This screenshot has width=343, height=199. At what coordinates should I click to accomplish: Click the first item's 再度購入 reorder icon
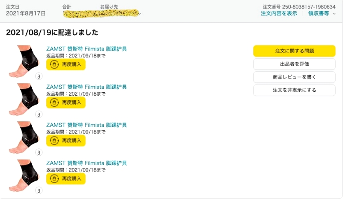(54, 64)
